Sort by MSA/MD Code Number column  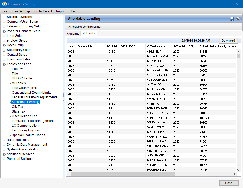pos(126,46)
